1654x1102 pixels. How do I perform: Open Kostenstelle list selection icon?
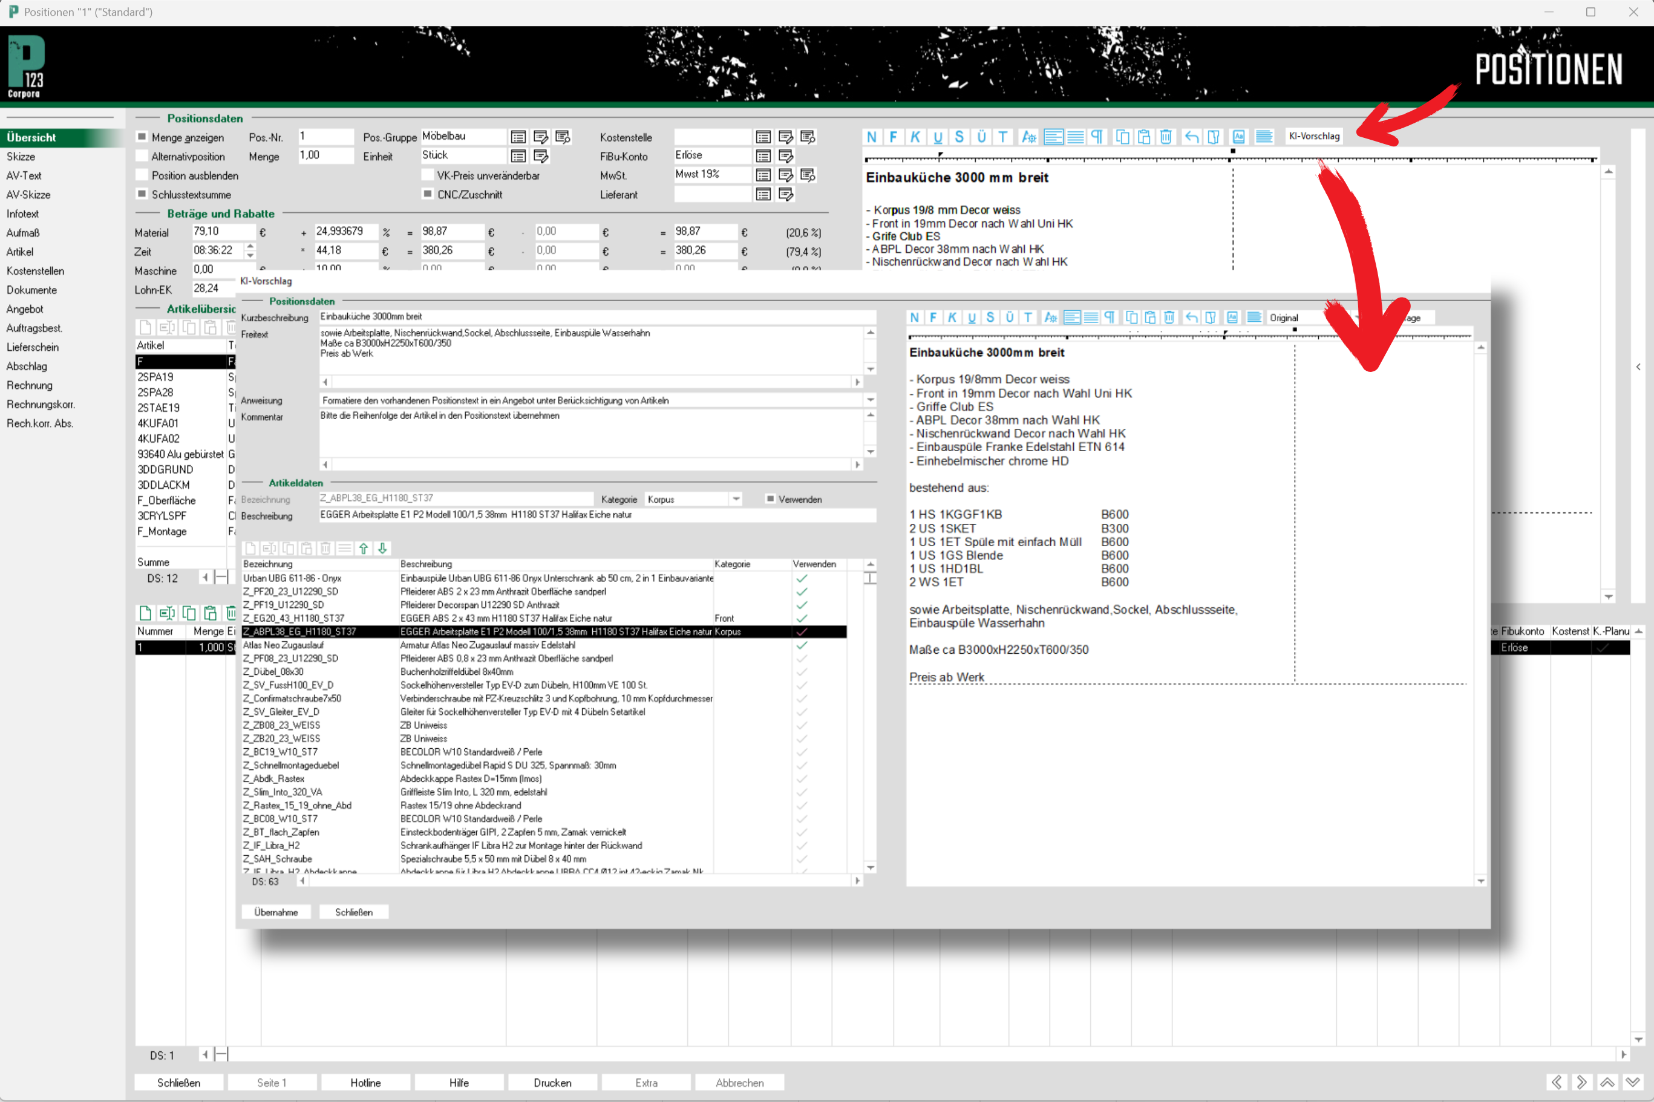(763, 137)
